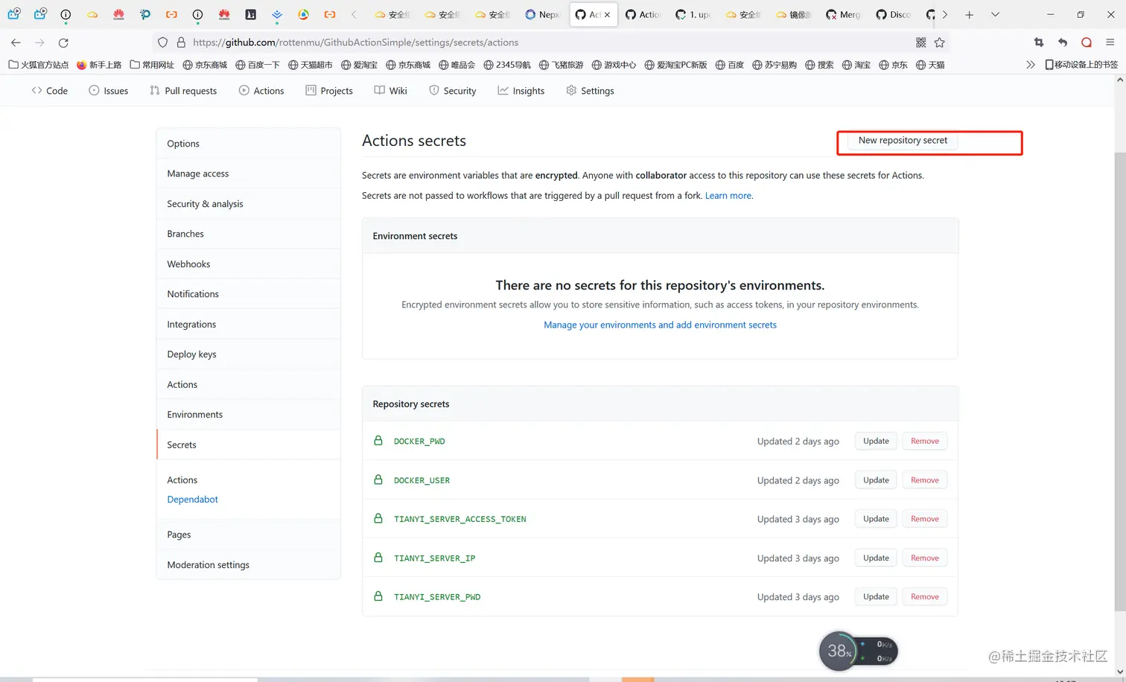
Task: Follow the Learn more link
Action: 728,196
